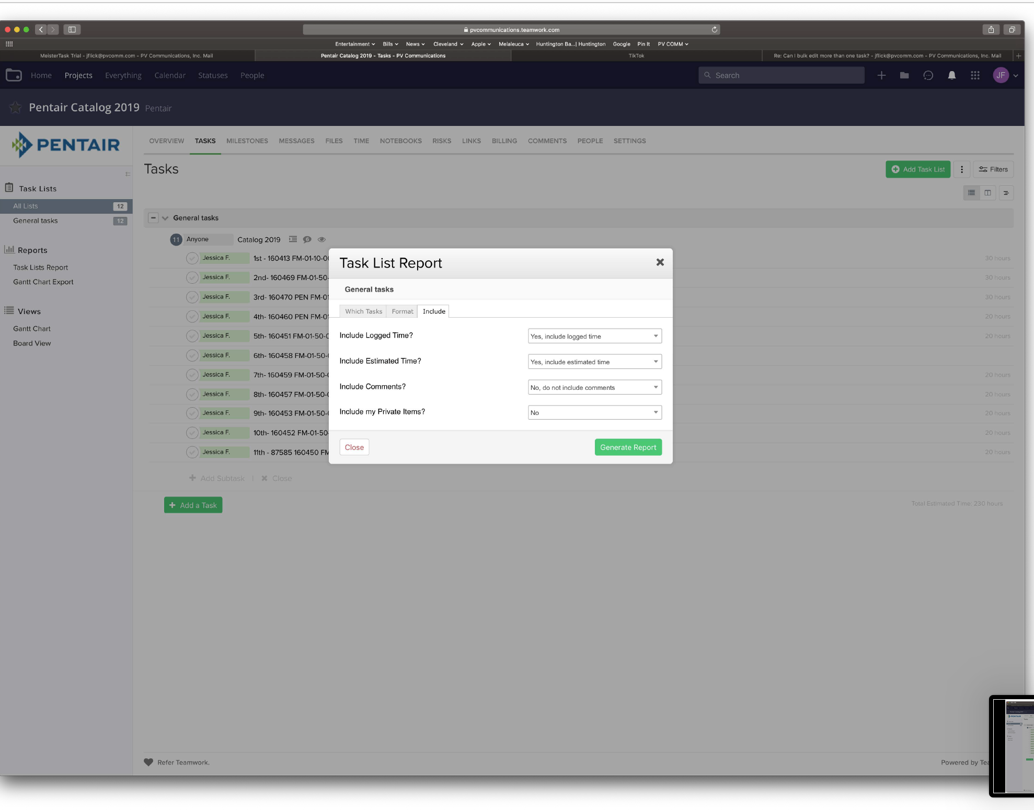
Task: Focus the Search field
Action: (782, 75)
